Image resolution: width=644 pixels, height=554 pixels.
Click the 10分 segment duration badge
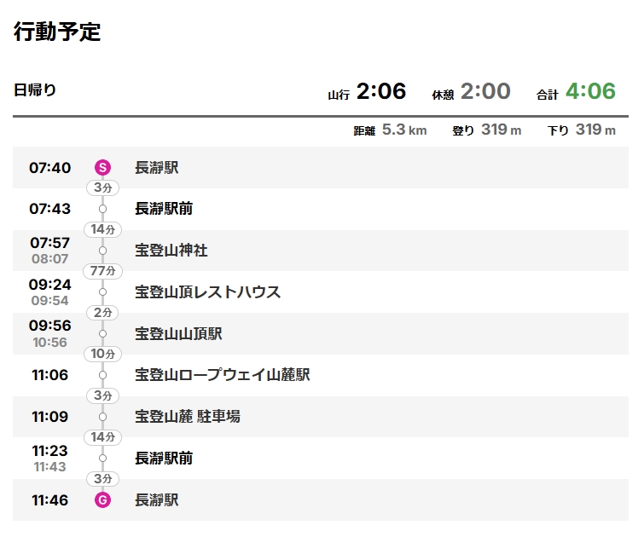(102, 355)
